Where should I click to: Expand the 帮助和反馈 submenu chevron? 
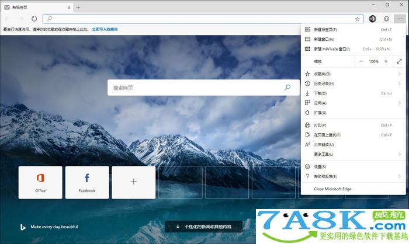(x=399, y=176)
